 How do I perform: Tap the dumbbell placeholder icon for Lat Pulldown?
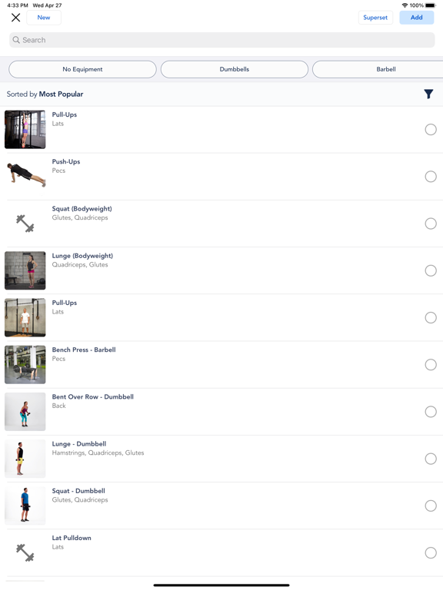coord(25,553)
